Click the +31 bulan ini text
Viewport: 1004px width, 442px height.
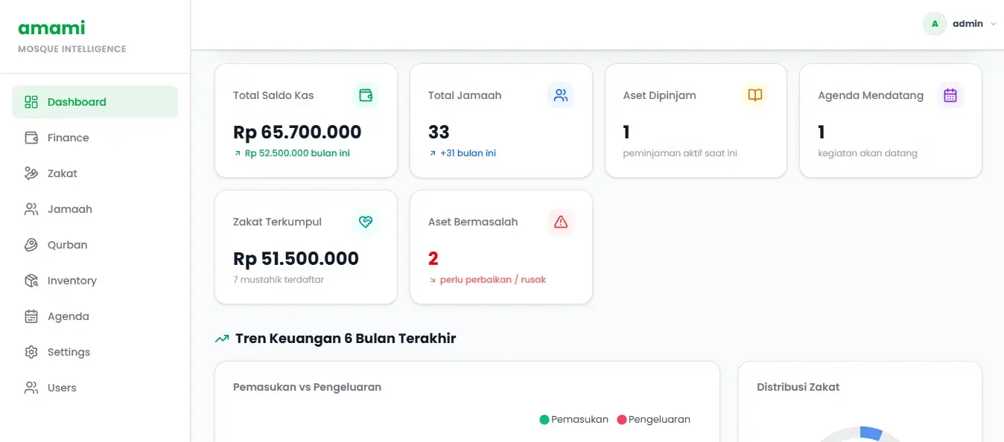[468, 153]
